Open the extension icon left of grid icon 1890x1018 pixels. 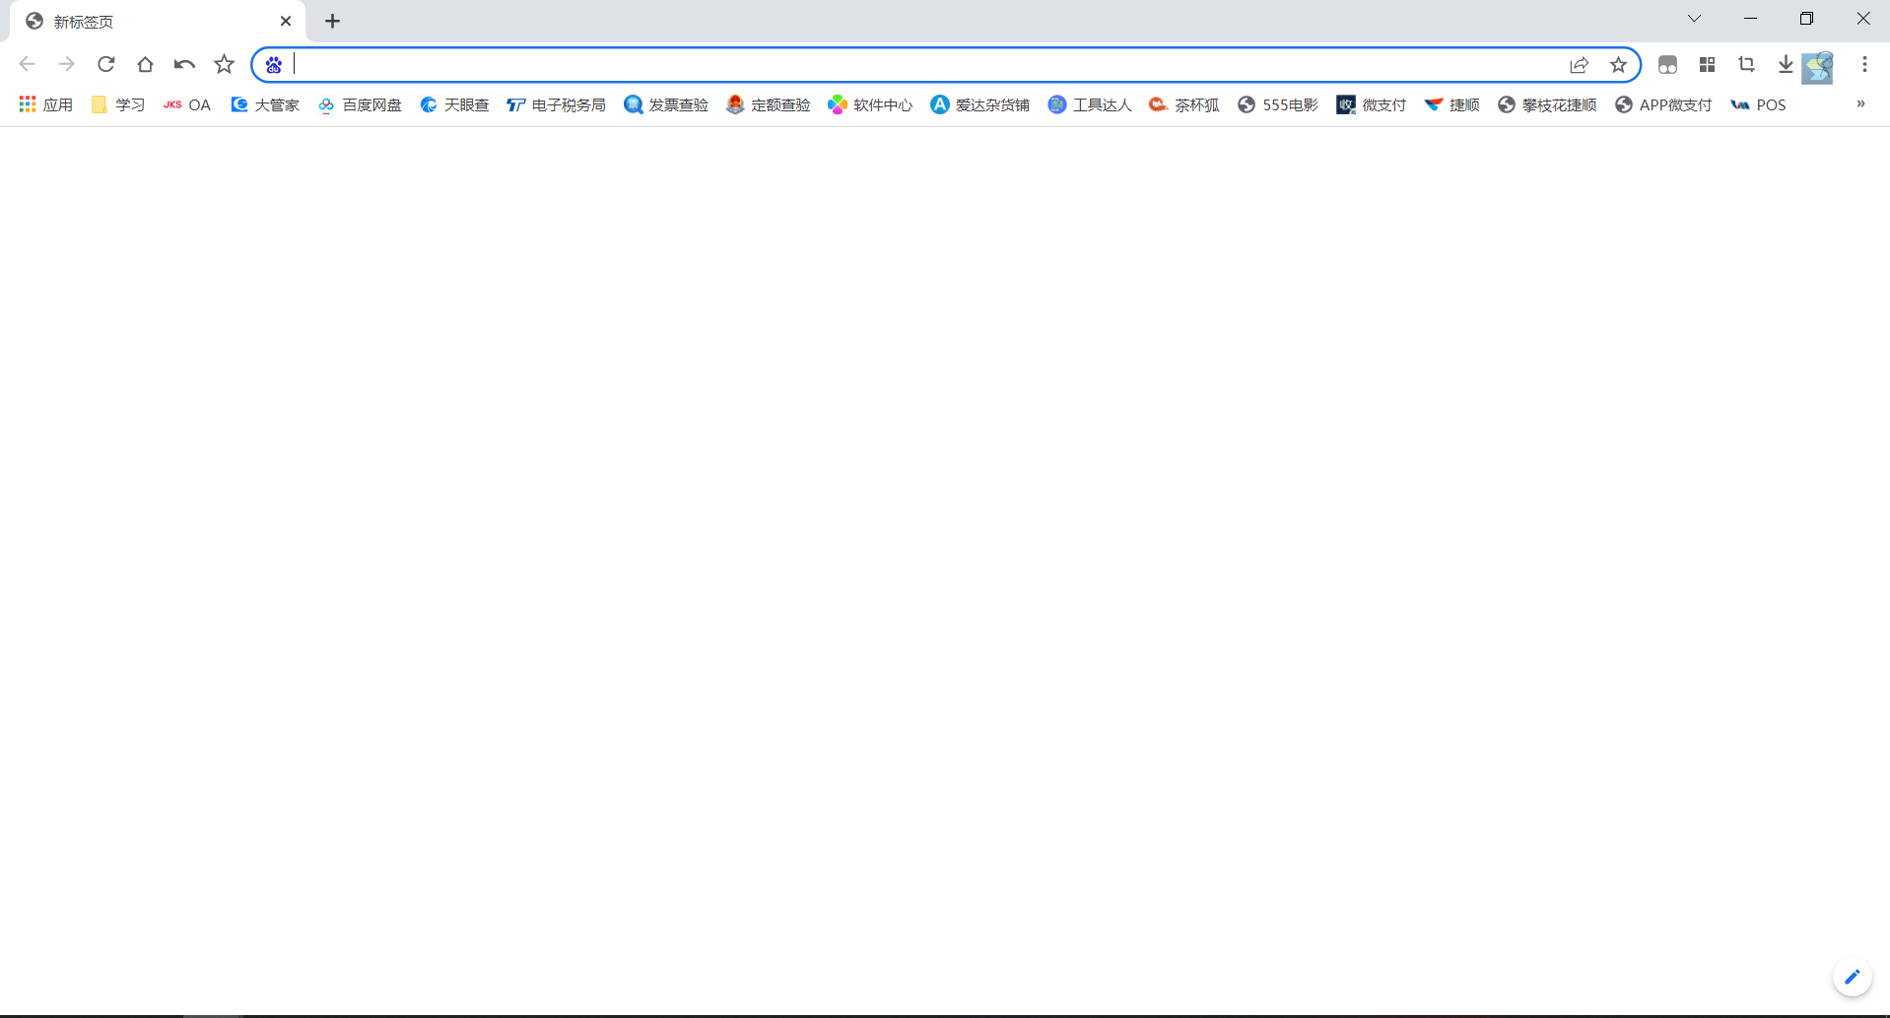click(x=1667, y=65)
